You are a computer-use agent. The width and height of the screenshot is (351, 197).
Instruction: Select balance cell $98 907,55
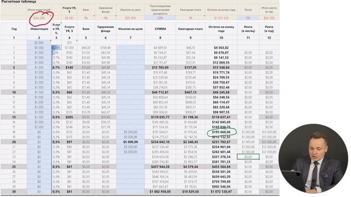(221, 112)
